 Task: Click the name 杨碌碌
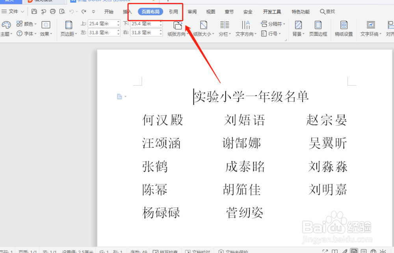tap(161, 213)
